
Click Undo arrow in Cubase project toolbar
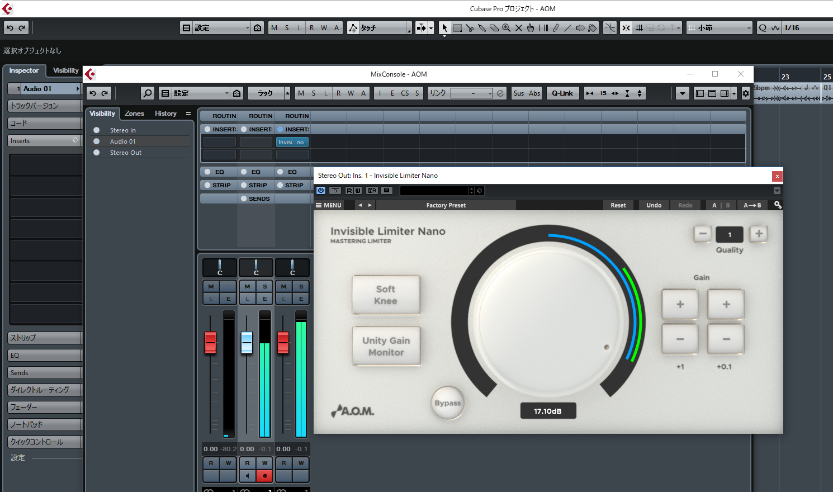10,27
